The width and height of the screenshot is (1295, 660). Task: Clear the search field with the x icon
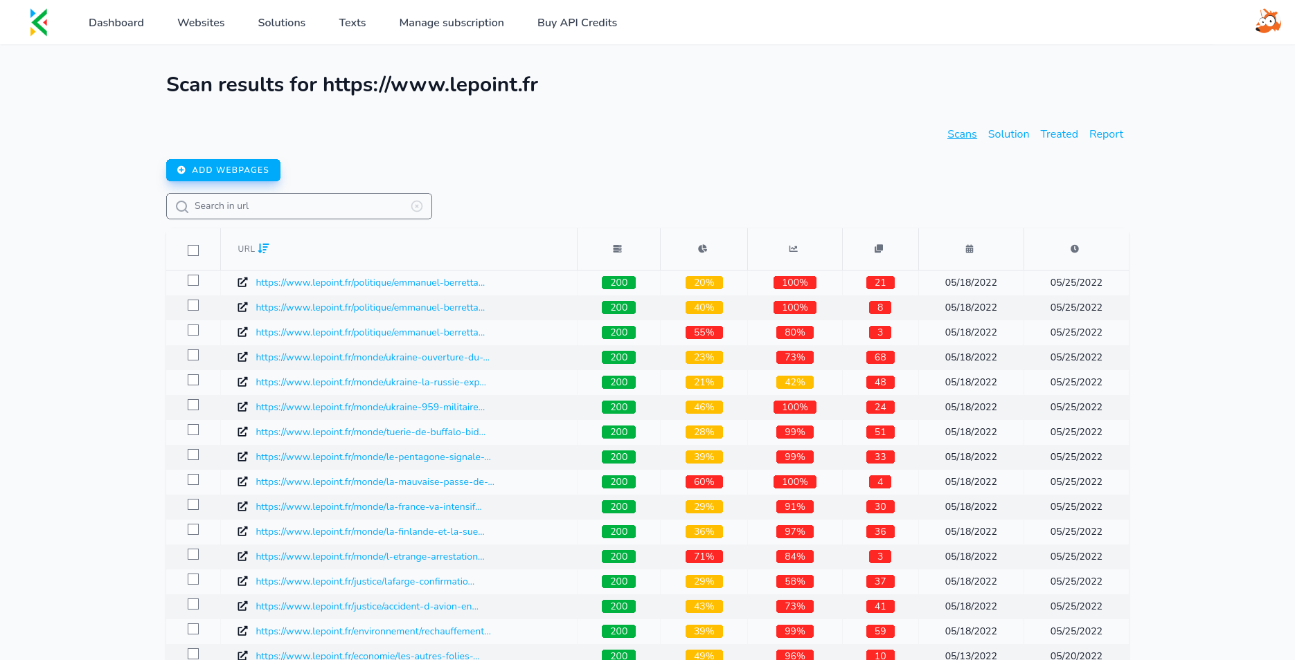(417, 206)
